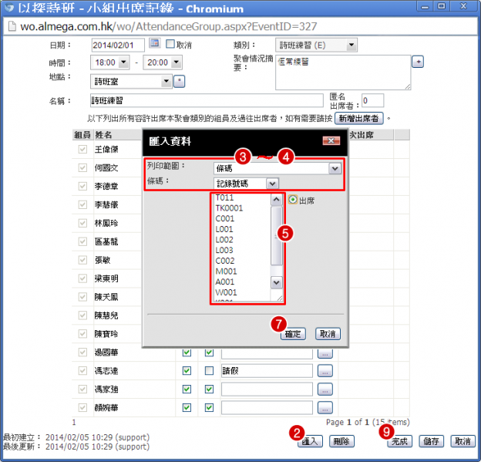Open the calendar picker beside the date field
Screen dimensions: 481x462
155,43
